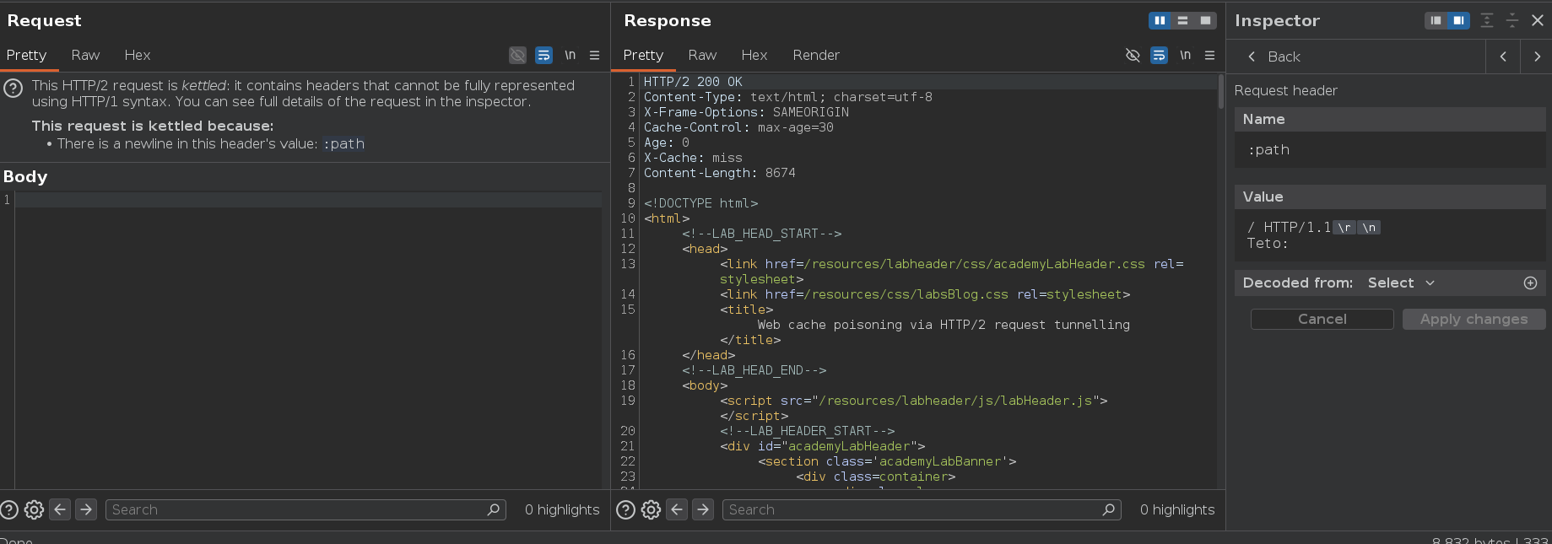Click the X-Frame-Options: SAMEORIGIN line
Image resolution: width=1552 pixels, height=544 pixels.
point(746,112)
